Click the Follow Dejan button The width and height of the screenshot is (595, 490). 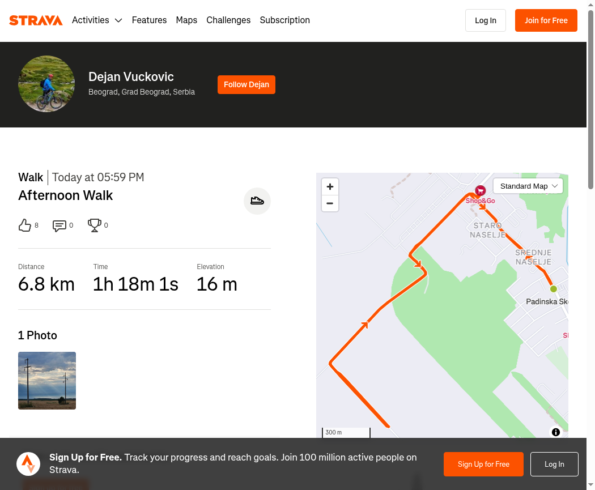pyautogui.click(x=246, y=84)
